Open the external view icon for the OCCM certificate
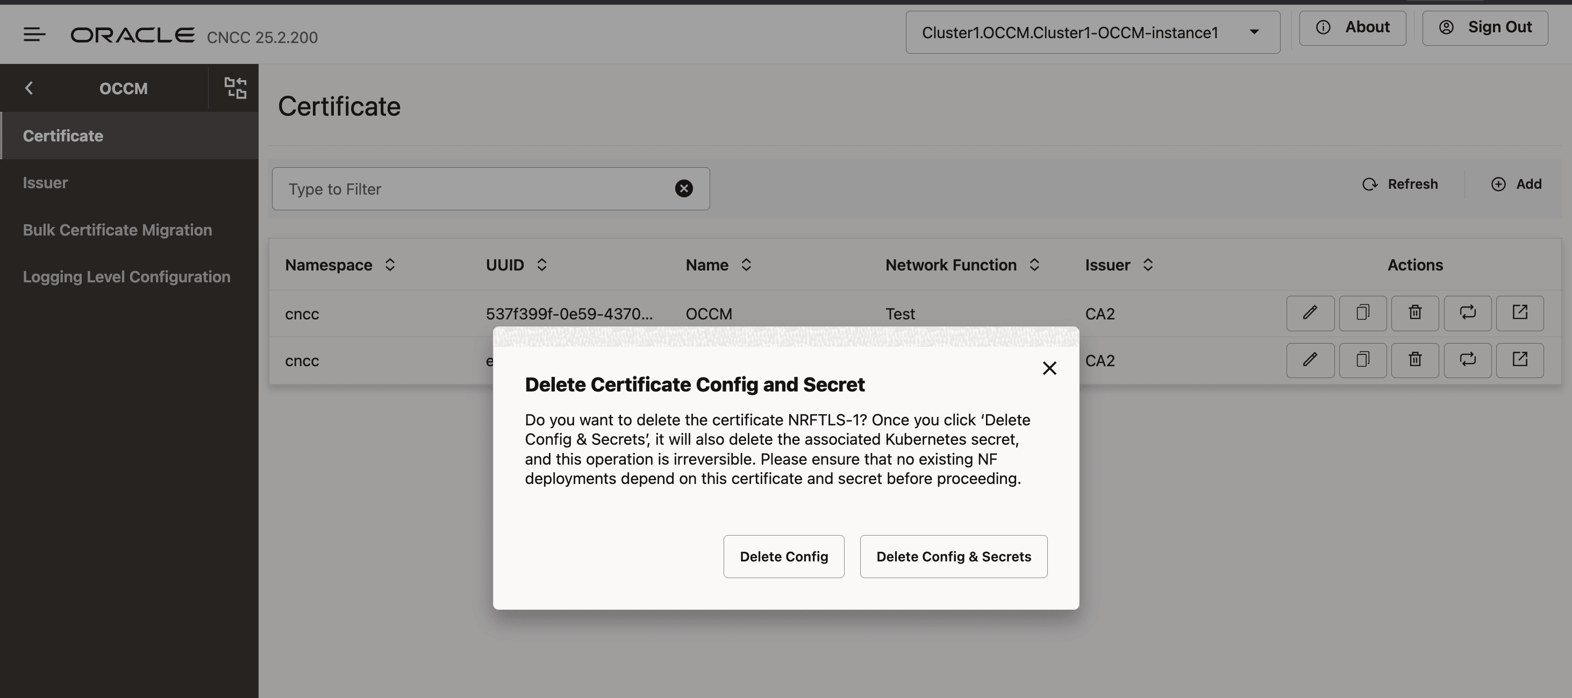Image resolution: width=1572 pixels, height=698 pixels. point(1519,313)
